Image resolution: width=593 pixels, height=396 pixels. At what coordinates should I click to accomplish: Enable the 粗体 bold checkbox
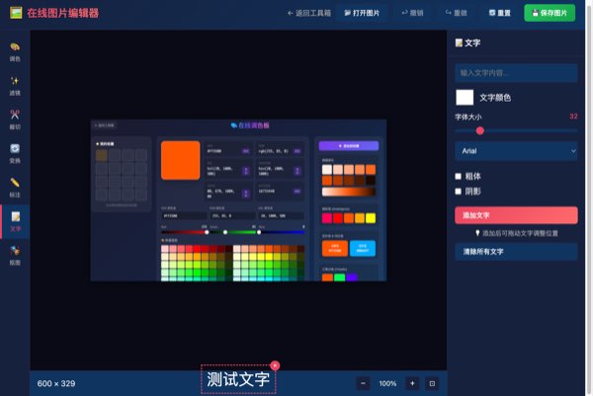458,176
